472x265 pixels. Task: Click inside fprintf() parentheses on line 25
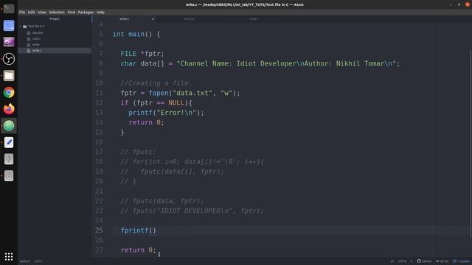coord(153,230)
